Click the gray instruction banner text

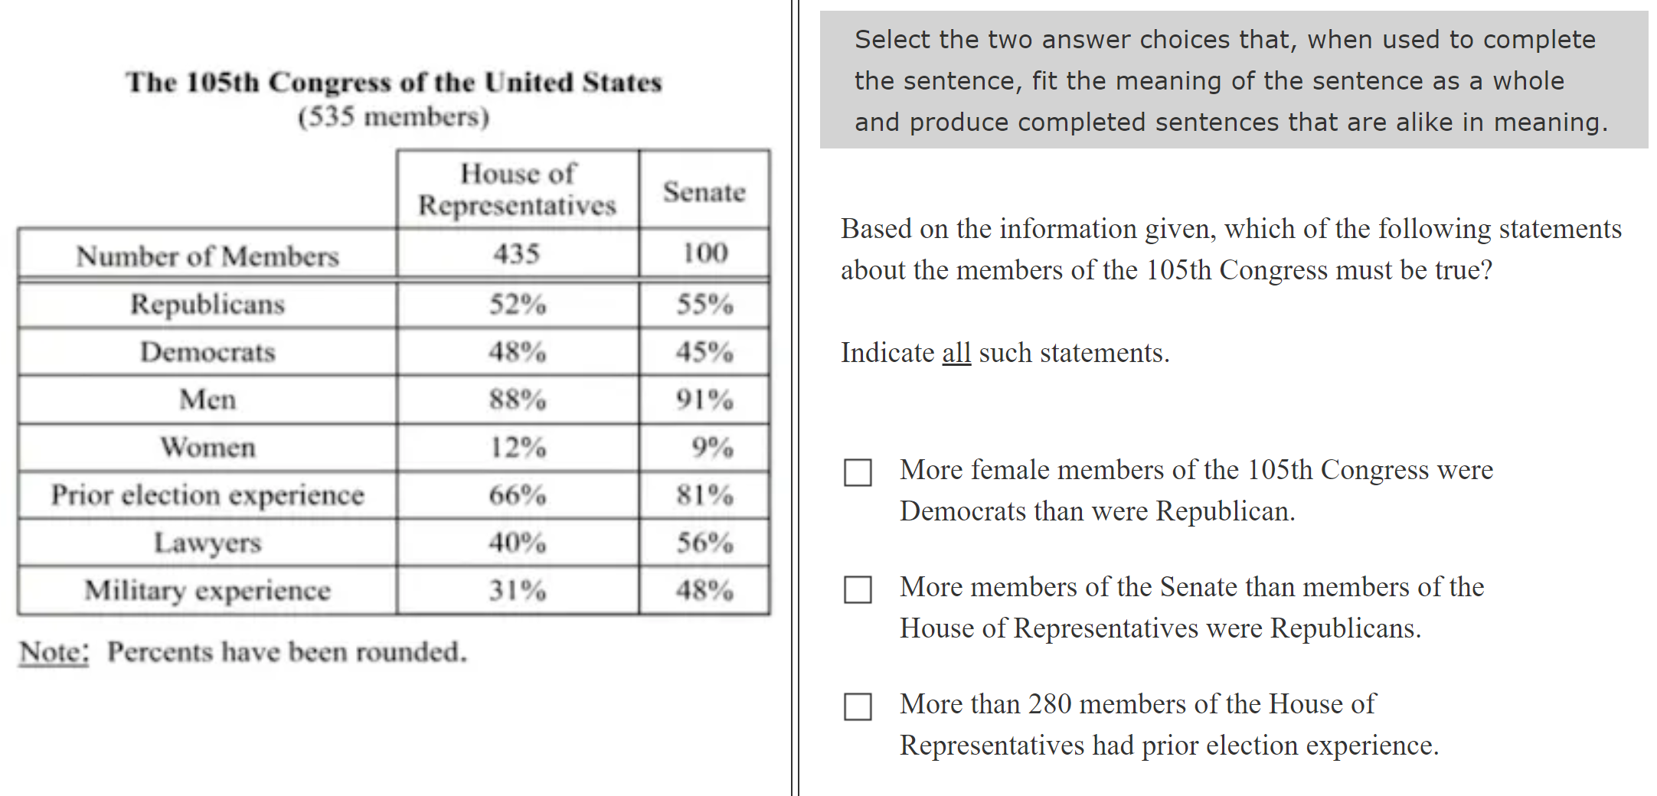click(1232, 80)
